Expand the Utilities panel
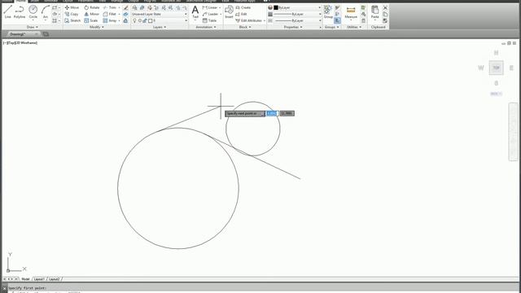The width and height of the screenshot is (521, 293). coord(354,27)
